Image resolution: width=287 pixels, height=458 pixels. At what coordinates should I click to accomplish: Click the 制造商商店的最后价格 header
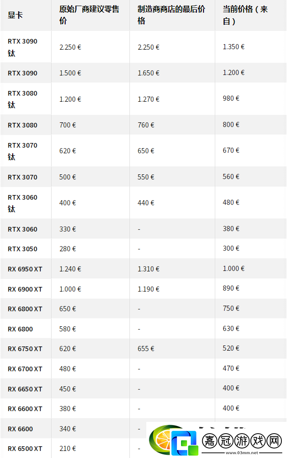tap(171, 15)
